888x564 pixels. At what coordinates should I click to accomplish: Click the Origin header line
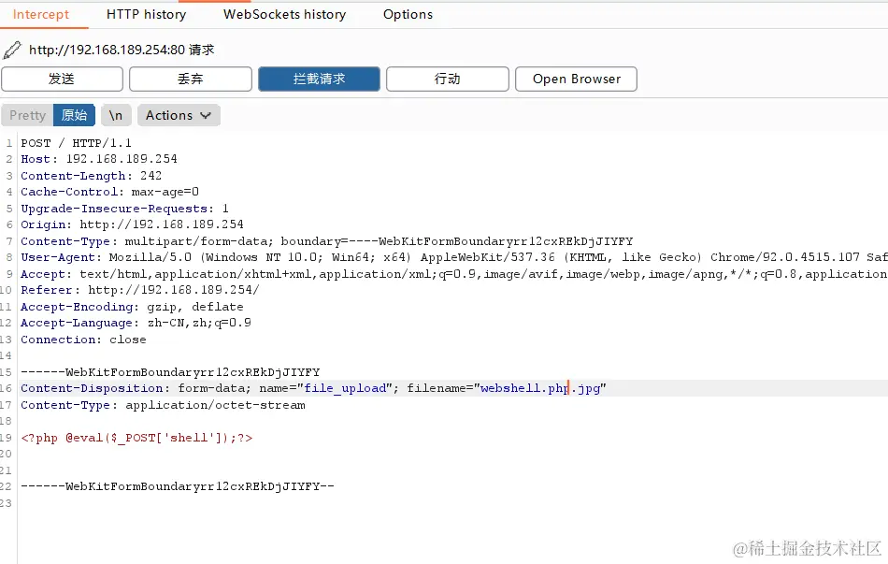coord(132,224)
